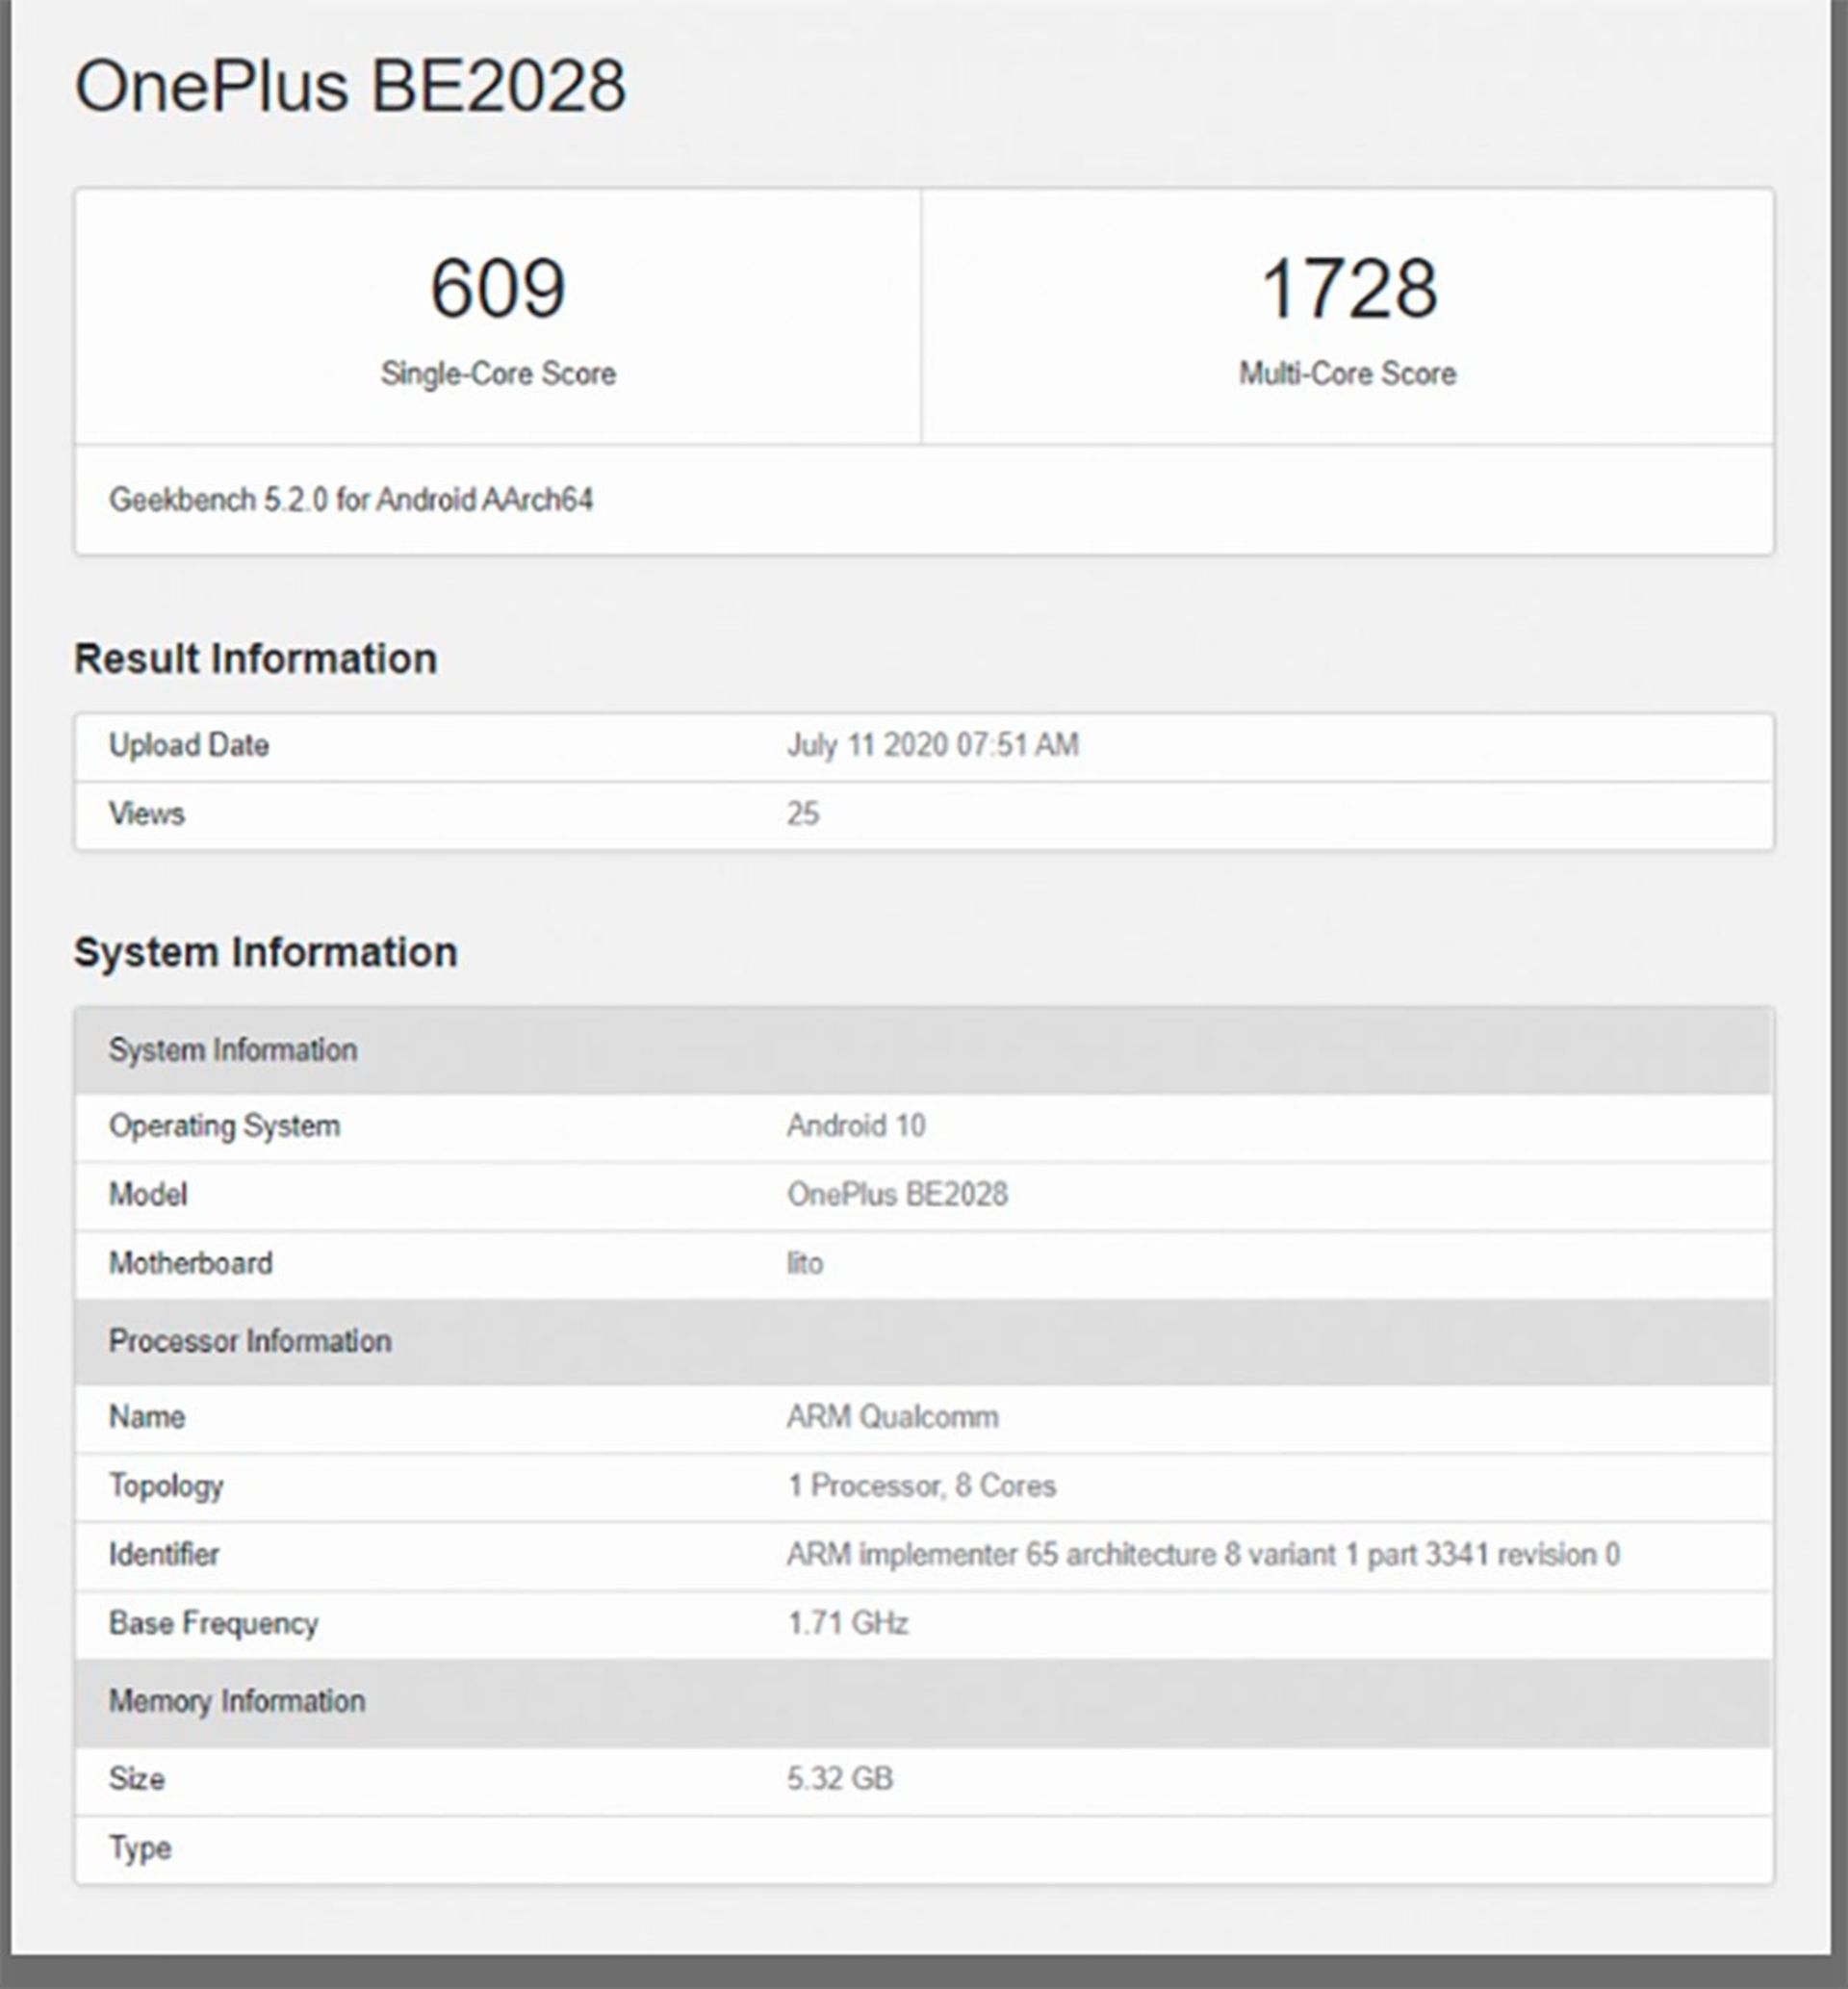Click the Android 10 operating system value
Image resolution: width=1848 pixels, height=1989 pixels.
[x=856, y=1126]
